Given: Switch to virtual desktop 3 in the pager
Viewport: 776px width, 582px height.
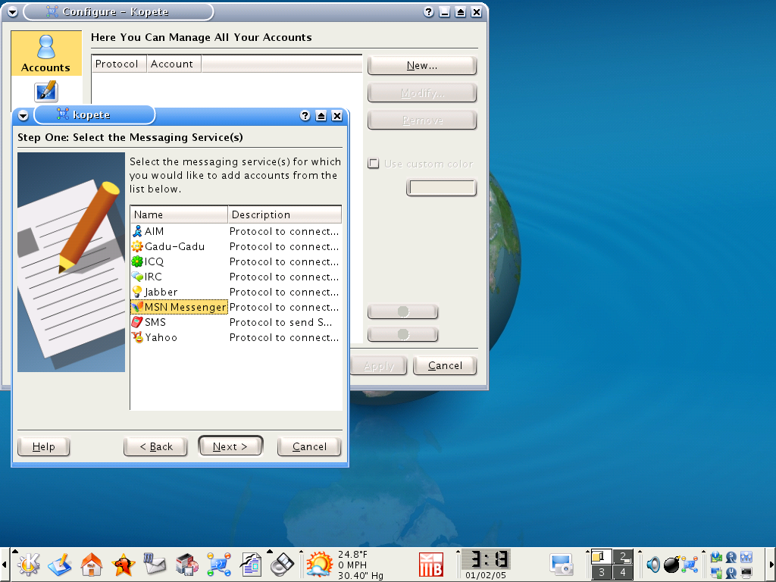Looking at the screenshot, I should (x=601, y=573).
